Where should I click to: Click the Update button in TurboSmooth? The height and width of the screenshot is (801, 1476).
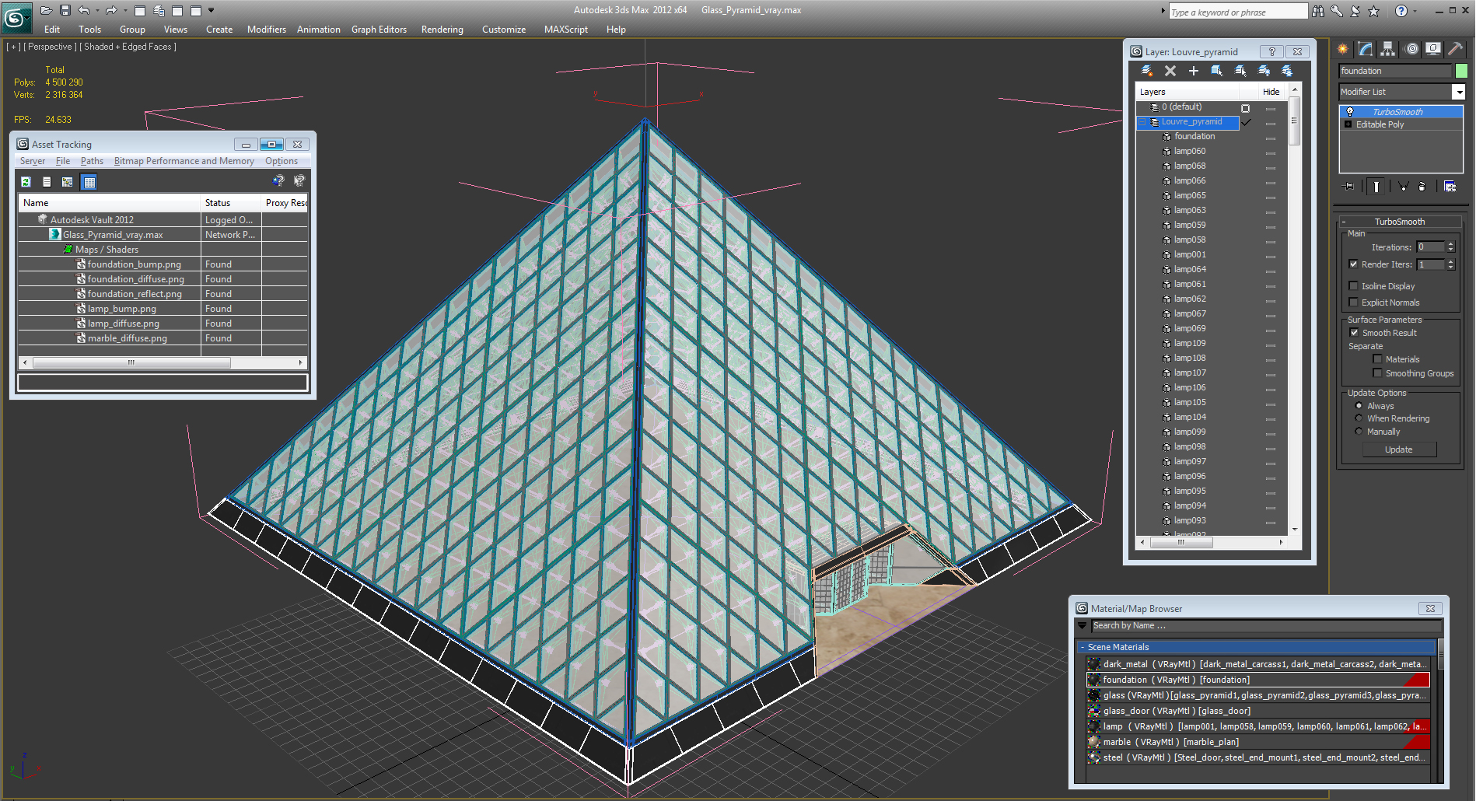[1399, 449]
